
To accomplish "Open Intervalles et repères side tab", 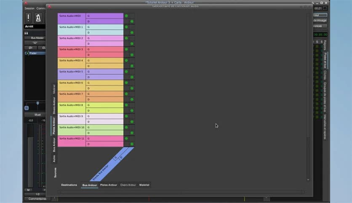I will point(325,127).
